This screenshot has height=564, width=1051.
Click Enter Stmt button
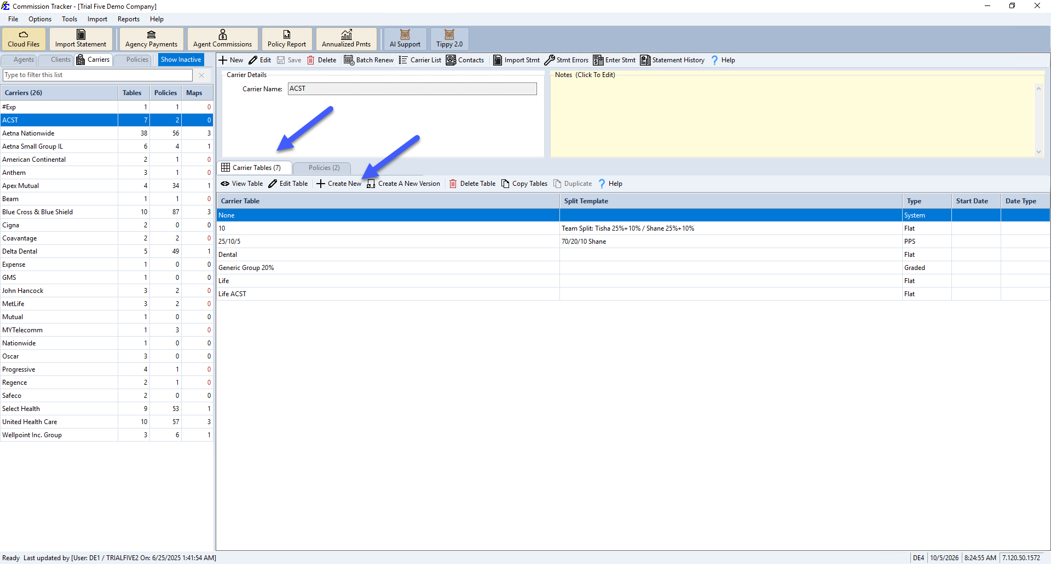(x=614, y=60)
